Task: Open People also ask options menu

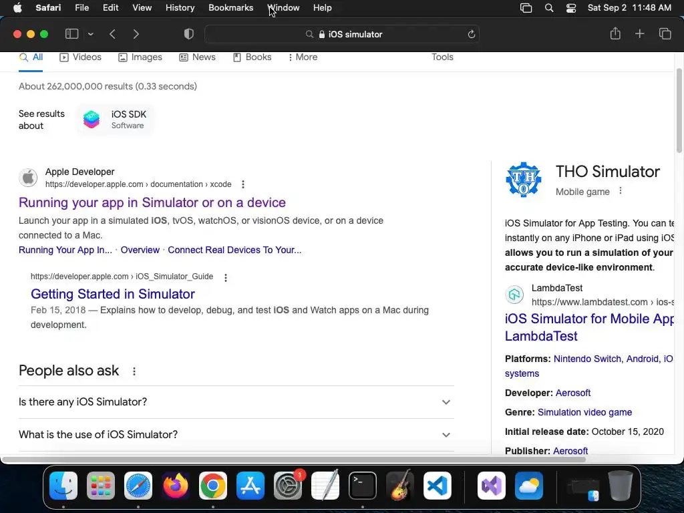Action: (x=134, y=371)
